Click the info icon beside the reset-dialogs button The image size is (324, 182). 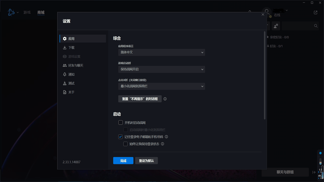165,99
